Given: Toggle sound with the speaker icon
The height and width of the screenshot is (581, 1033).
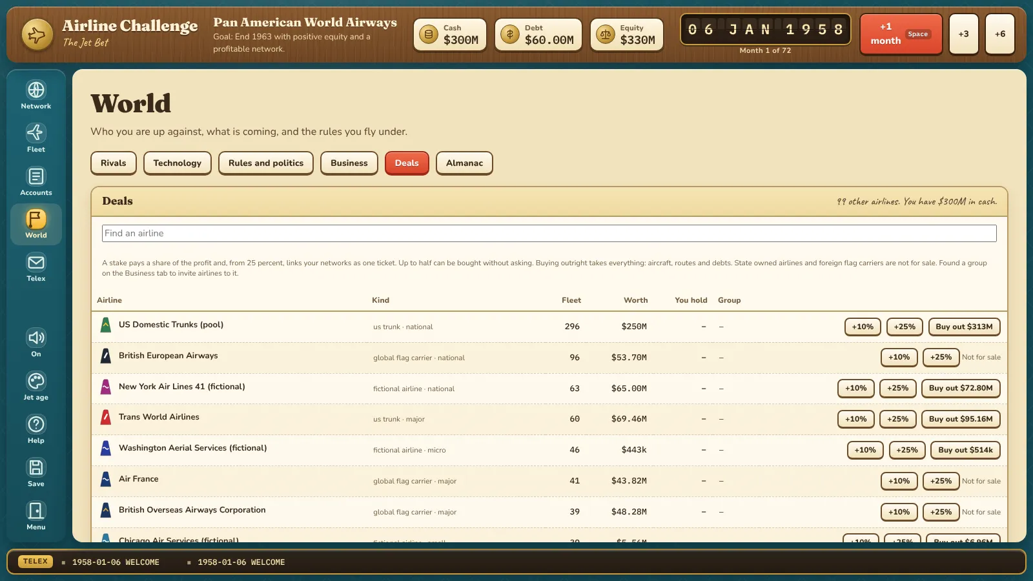Looking at the screenshot, I should click(36, 338).
